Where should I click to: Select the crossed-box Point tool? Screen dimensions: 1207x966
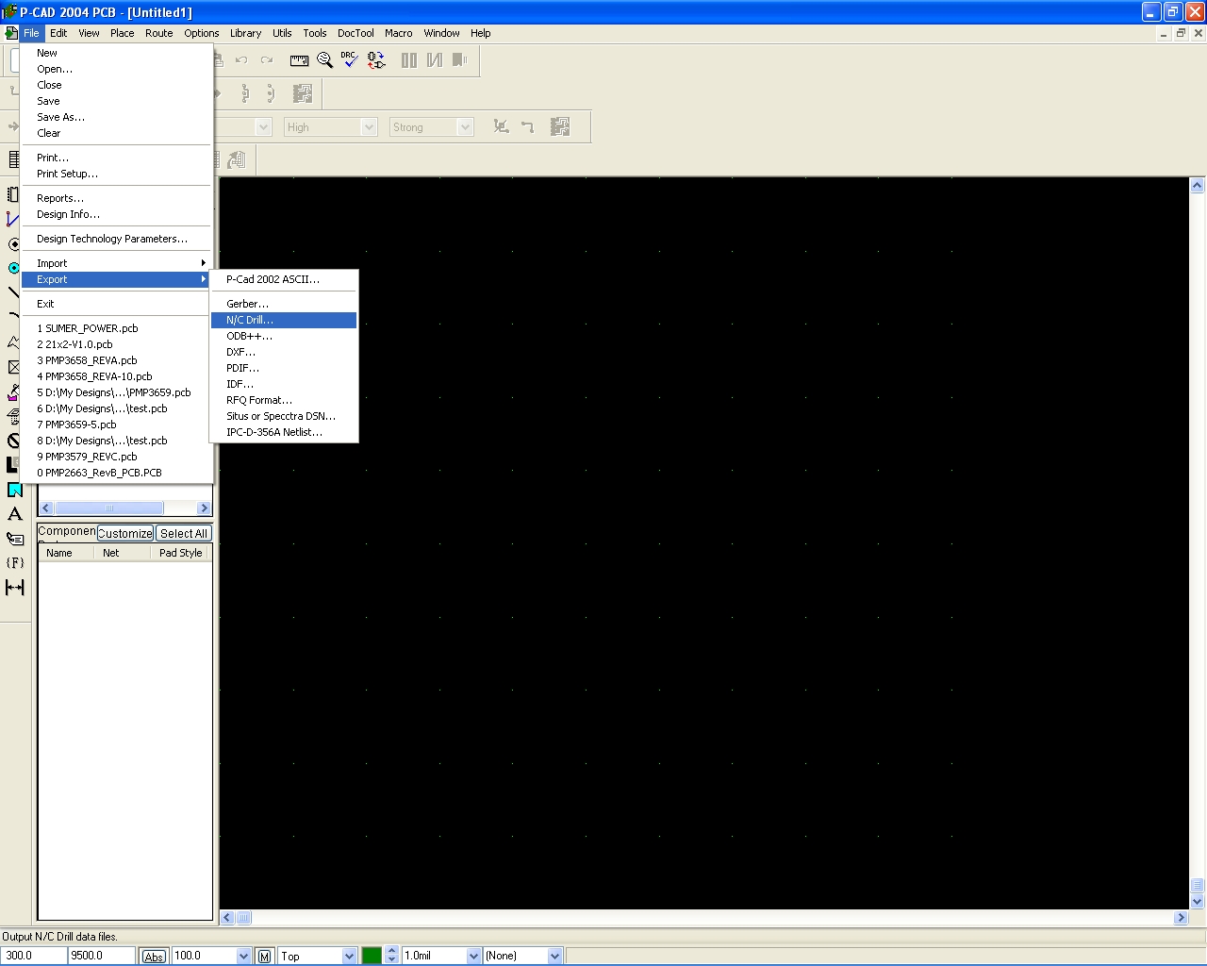(13, 366)
